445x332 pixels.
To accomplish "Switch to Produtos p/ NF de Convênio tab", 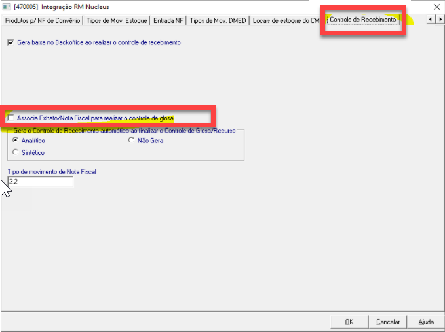I will pos(43,21).
